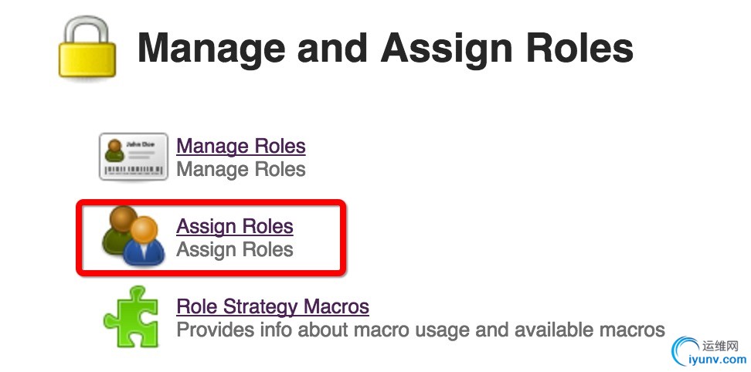The image size is (751, 372).
Task: Click the red highlight box border
Action: click(210, 202)
